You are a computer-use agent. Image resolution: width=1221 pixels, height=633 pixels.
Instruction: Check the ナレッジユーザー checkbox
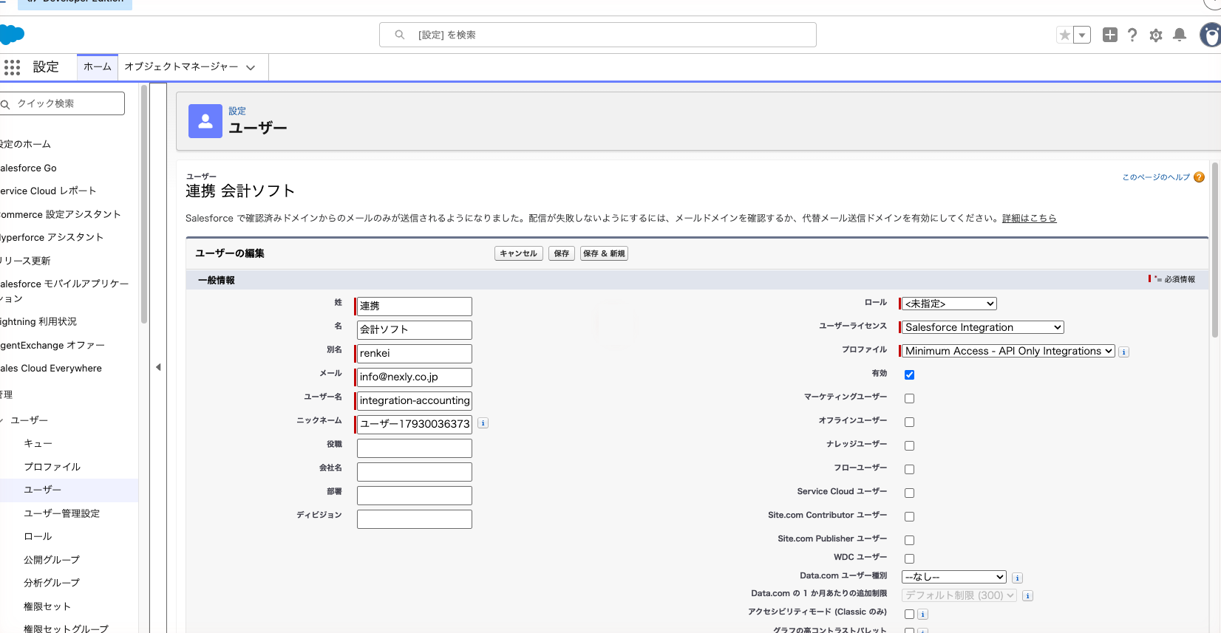click(909, 446)
